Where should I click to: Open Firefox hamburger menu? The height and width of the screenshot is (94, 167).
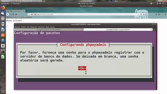(x=165, y=14)
